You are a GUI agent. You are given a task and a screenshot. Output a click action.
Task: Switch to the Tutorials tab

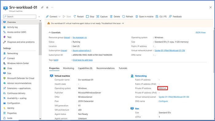pos(123,68)
